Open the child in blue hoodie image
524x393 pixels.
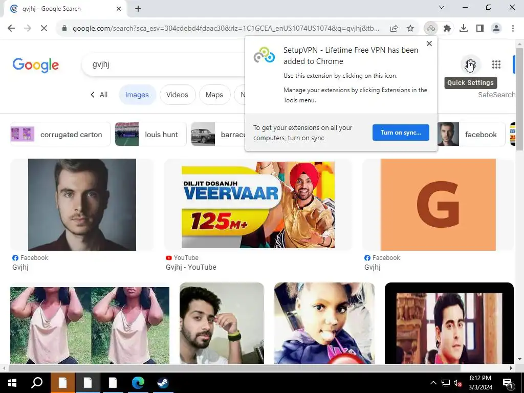click(324, 323)
